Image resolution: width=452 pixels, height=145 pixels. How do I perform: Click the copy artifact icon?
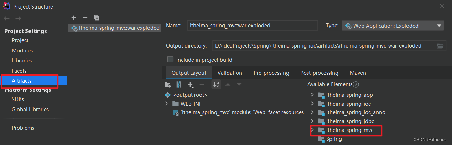97,17
